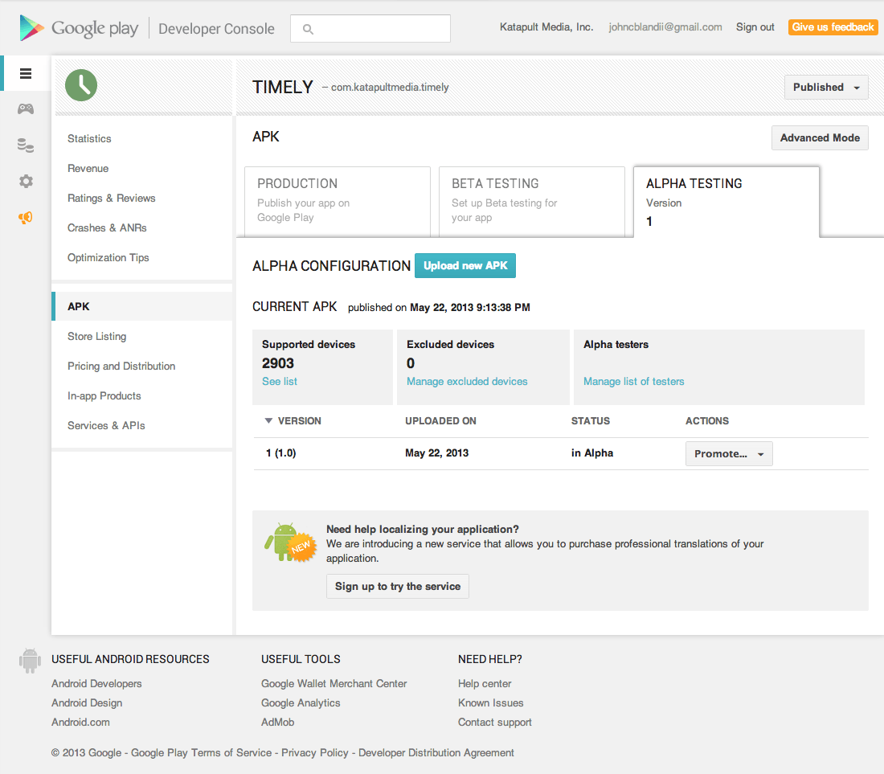Open financial reports coins icon
Image resolution: width=884 pixels, height=774 pixels.
tap(26, 145)
